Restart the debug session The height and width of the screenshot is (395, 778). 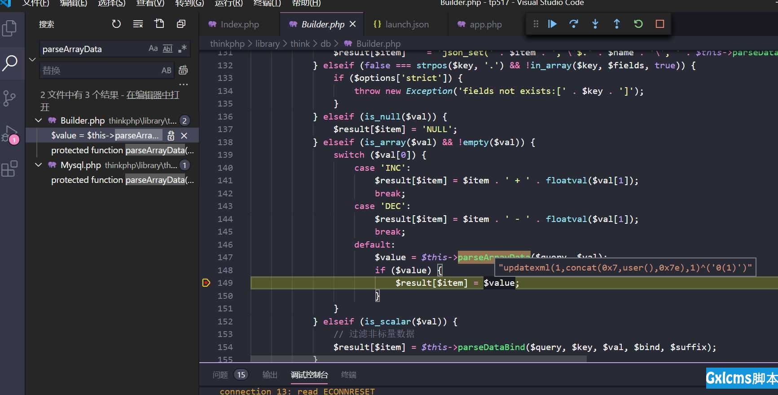pos(638,24)
